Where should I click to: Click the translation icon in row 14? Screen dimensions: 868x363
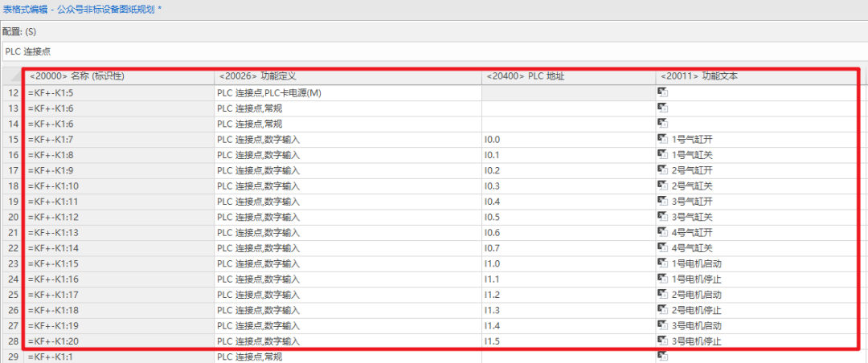[662, 124]
